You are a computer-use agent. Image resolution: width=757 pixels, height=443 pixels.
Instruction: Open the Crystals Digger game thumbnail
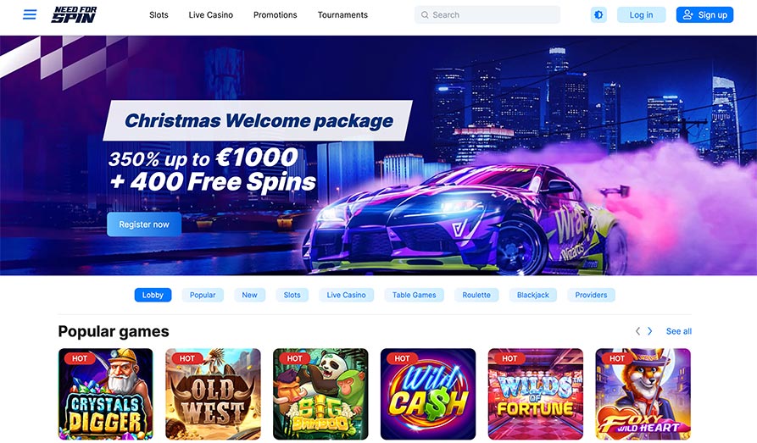[106, 394]
